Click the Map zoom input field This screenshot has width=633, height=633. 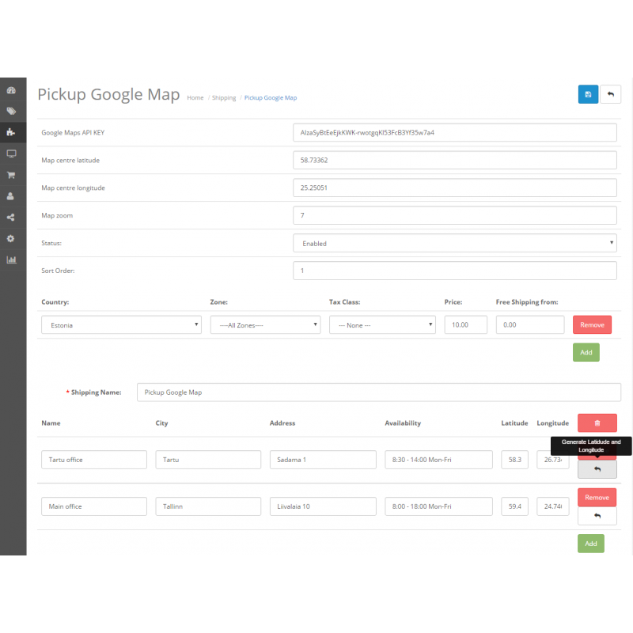click(455, 215)
